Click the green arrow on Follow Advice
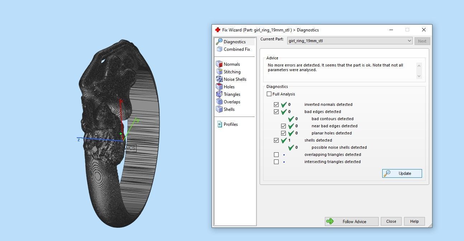 tap(330, 221)
